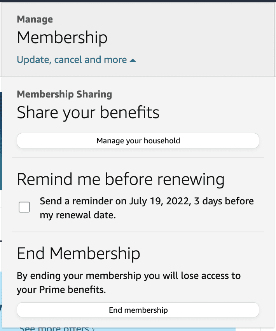Click the upward triangle next to Update, cancel and more

[x=133, y=59]
